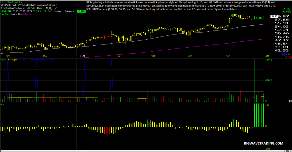This screenshot has height=152, width=292.
Task: Click the Optionable label
Action: click(70, 11)
